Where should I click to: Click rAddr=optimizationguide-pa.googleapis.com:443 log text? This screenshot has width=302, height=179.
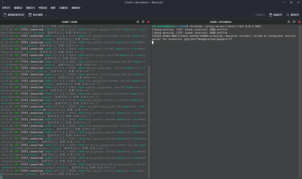tap(112, 165)
